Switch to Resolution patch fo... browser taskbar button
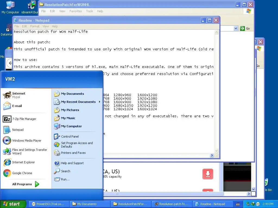 [x=172, y=204]
